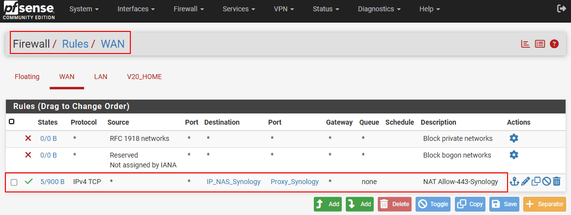This screenshot has width=571, height=215.
Task: Click the anchor icon on Synology rule
Action: coord(514,182)
